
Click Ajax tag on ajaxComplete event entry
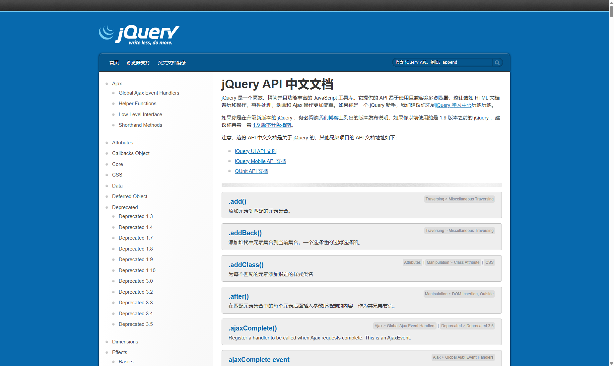tap(437, 357)
